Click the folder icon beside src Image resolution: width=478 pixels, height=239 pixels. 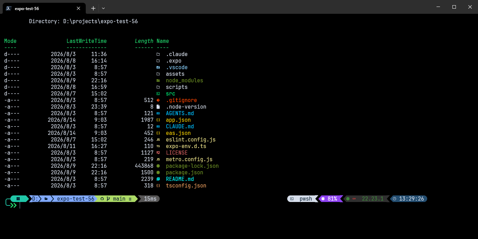pos(158,94)
